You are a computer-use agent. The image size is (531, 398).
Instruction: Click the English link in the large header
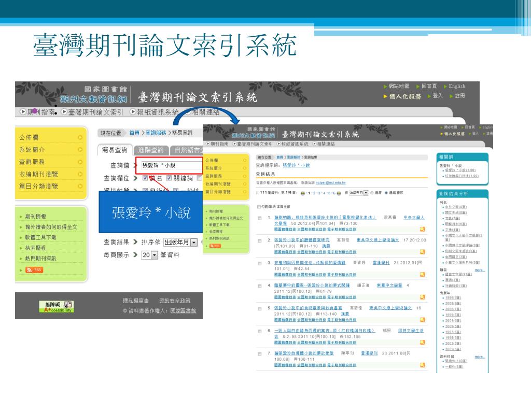pyautogui.click(x=457, y=87)
